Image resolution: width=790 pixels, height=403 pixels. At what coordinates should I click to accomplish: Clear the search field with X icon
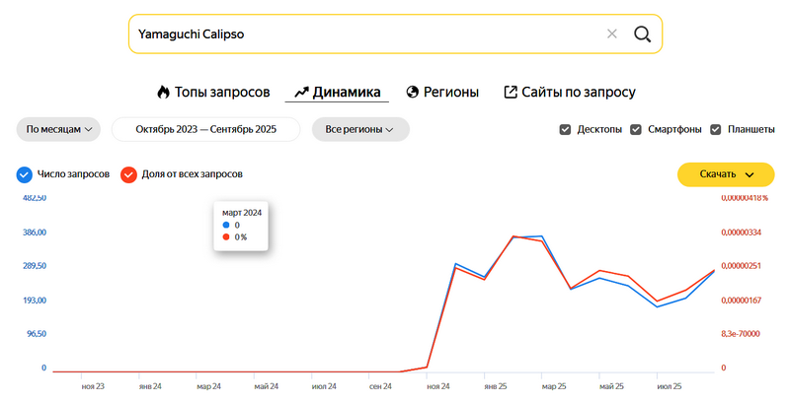611,34
